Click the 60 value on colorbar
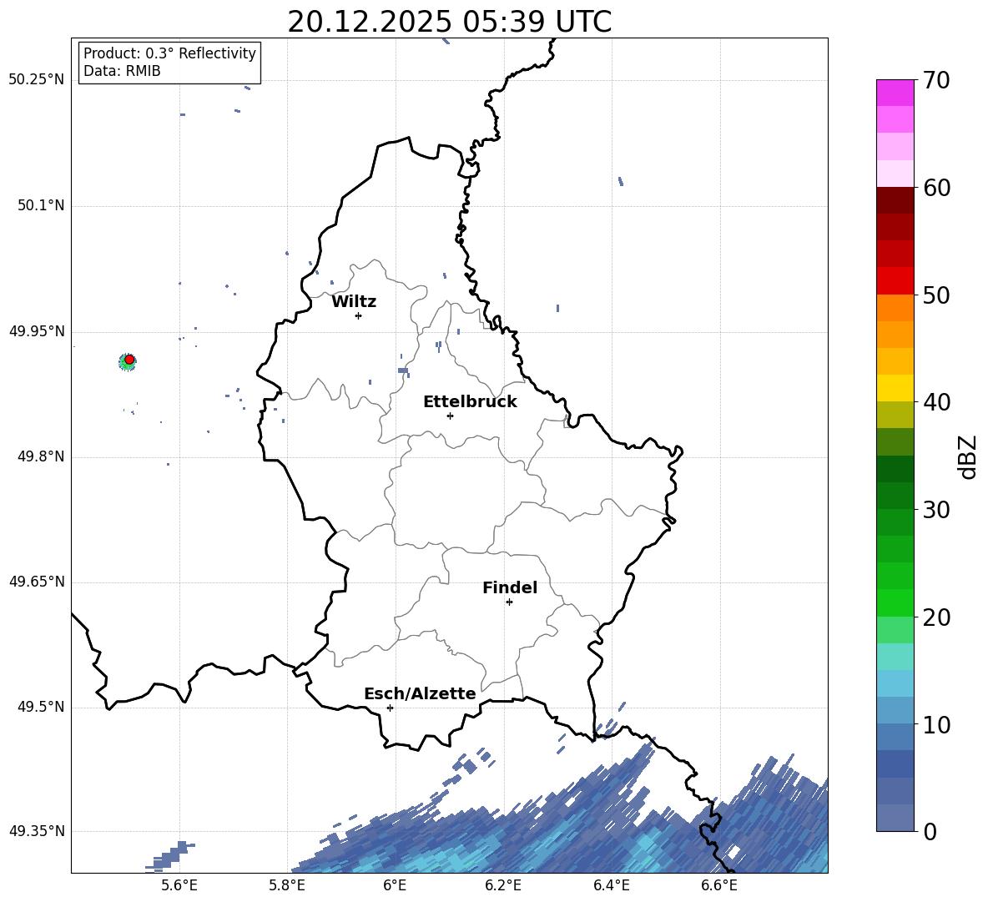 tap(936, 188)
